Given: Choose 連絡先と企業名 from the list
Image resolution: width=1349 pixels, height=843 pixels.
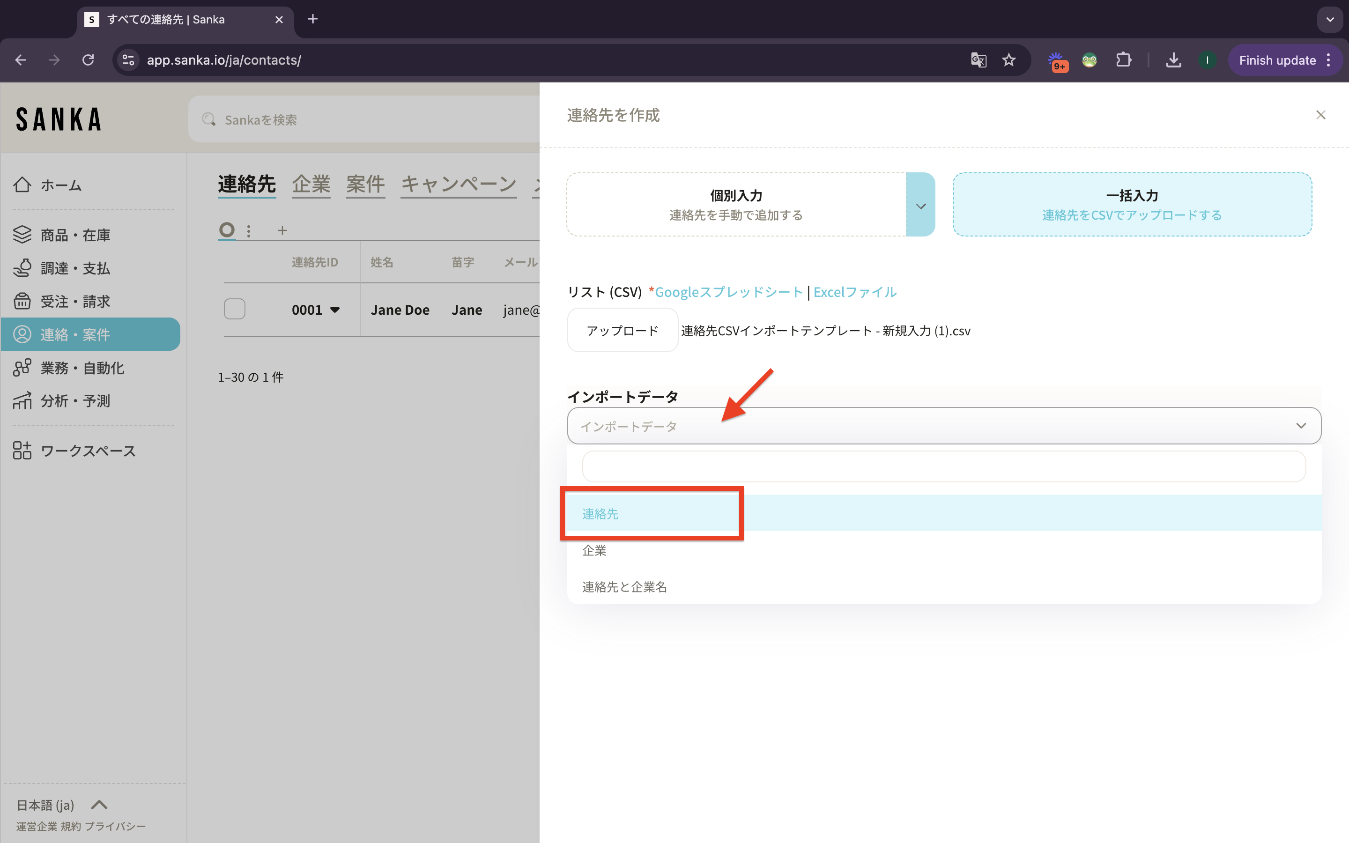Looking at the screenshot, I should tap(624, 586).
